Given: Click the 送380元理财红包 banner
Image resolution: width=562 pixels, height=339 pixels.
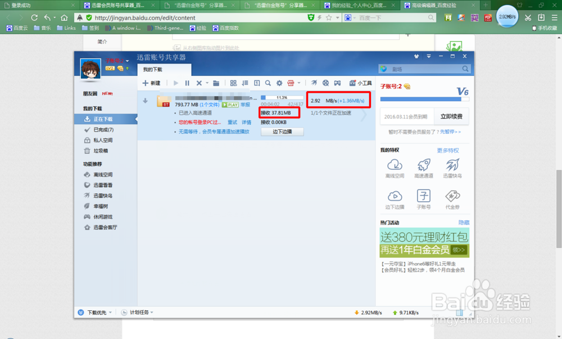Looking at the screenshot, I should point(424,243).
